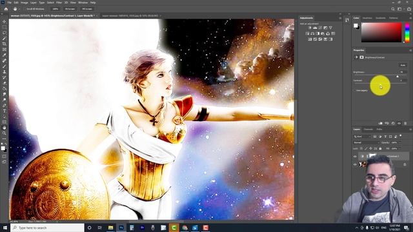
Task: Add an Invert adjustment
Action: tap(310, 39)
